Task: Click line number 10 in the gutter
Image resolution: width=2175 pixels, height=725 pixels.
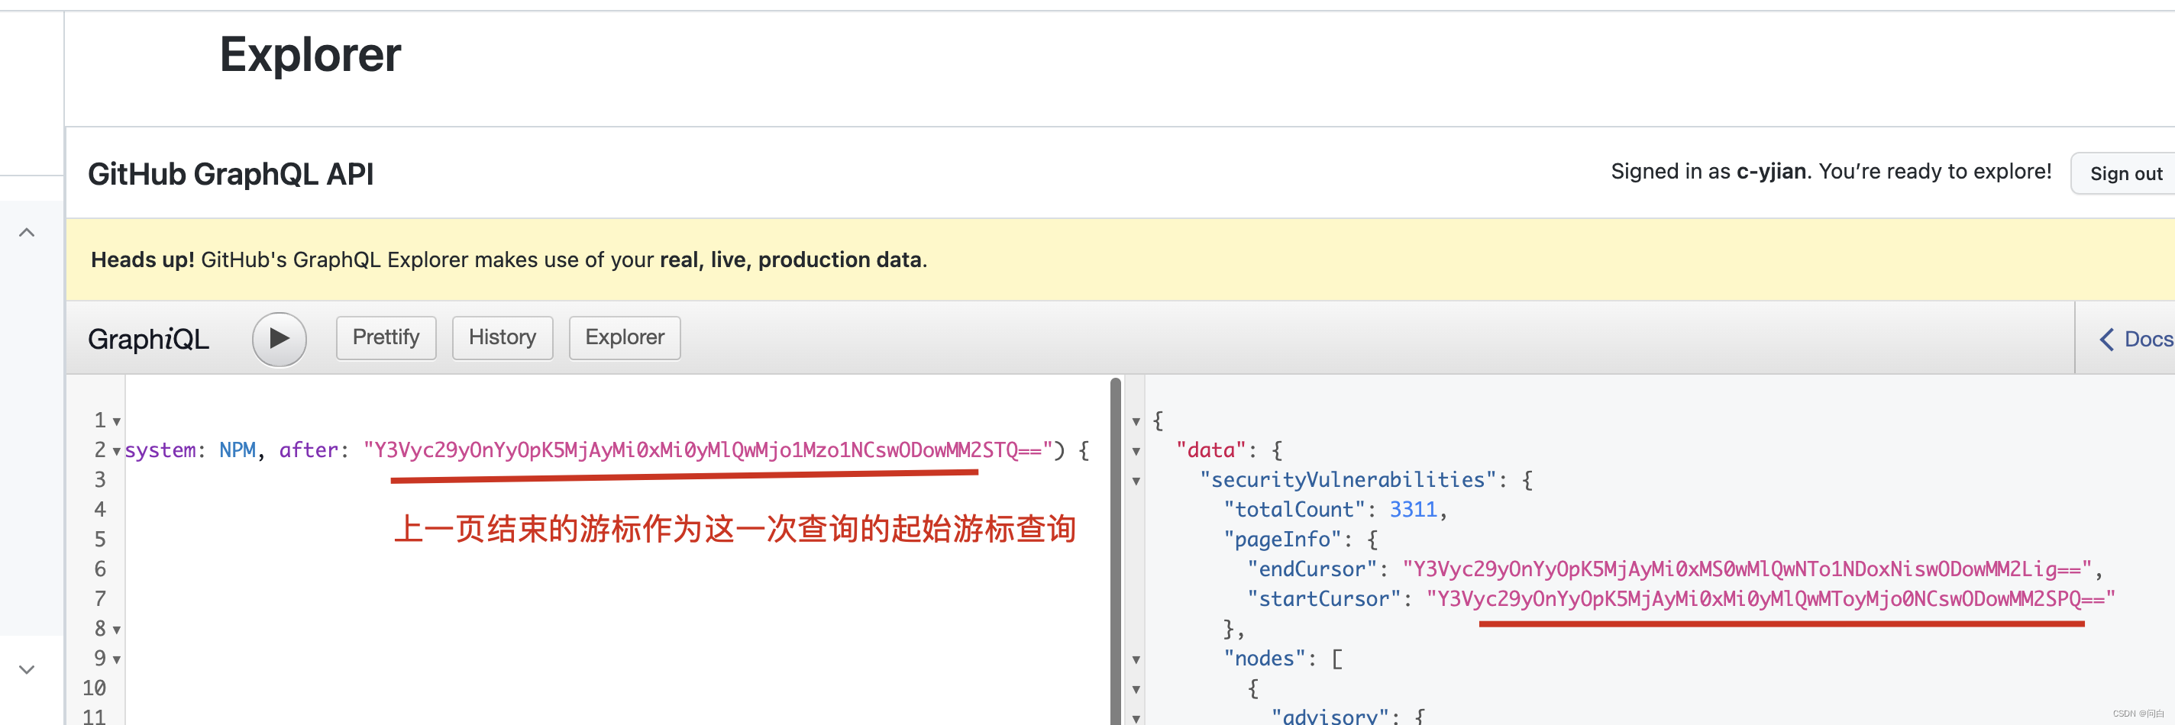Action: tap(94, 688)
